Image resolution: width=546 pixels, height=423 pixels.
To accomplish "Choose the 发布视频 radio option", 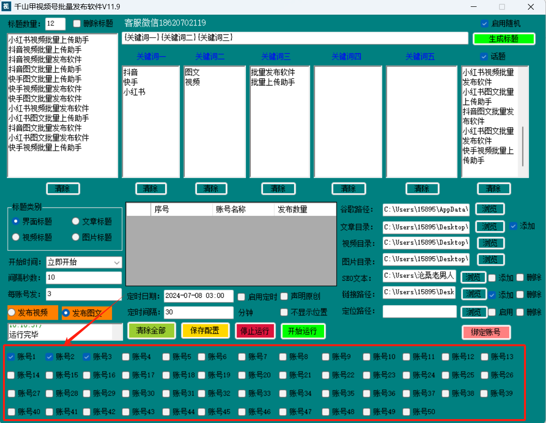I will point(12,312).
